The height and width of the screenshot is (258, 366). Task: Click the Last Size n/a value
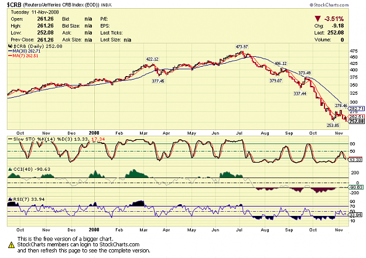pos(127,40)
